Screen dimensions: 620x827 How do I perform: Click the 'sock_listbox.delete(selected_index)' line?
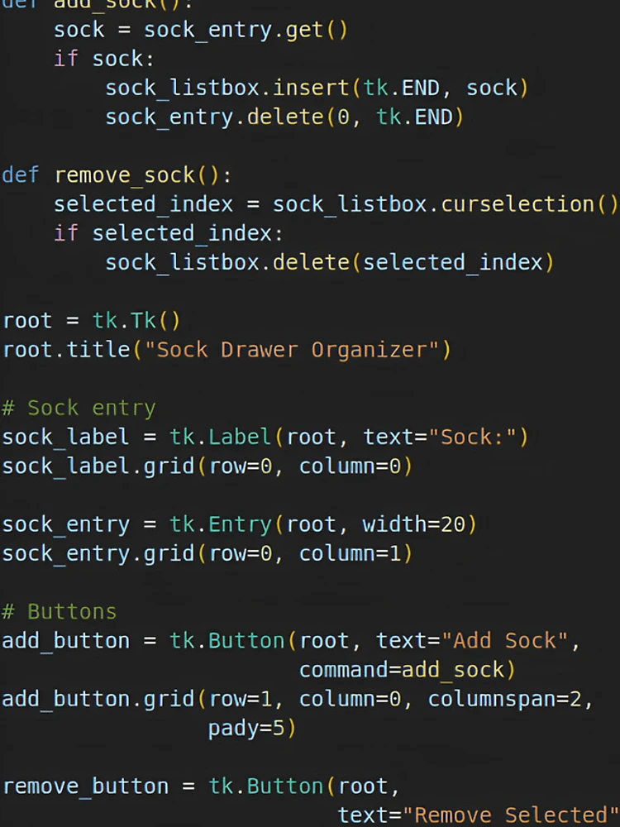tap(330, 263)
